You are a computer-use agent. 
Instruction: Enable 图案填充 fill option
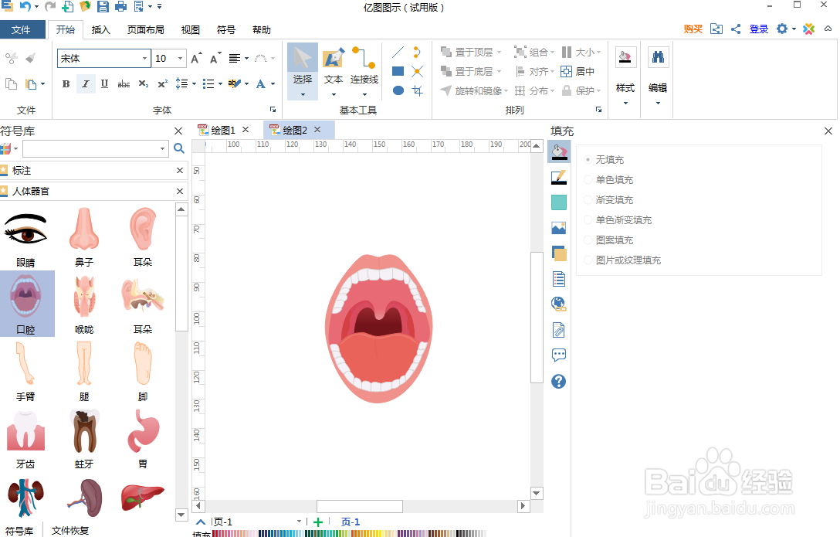588,240
